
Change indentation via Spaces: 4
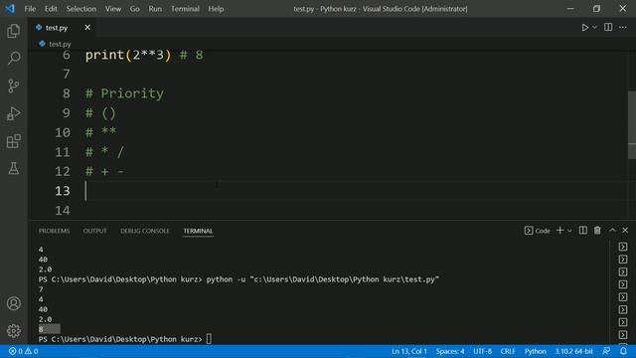[450, 351]
